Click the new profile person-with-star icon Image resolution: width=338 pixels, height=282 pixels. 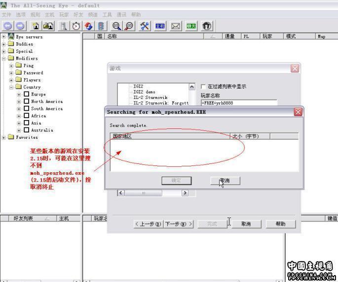click(36, 26)
